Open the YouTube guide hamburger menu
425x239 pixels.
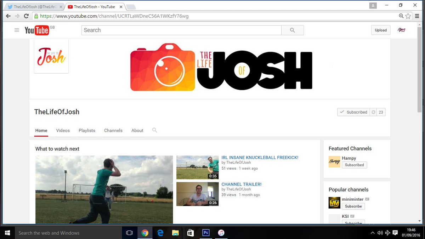pyautogui.click(x=17, y=30)
